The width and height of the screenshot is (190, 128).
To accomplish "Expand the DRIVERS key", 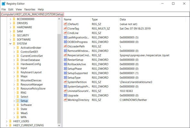I will pos(10,23).
